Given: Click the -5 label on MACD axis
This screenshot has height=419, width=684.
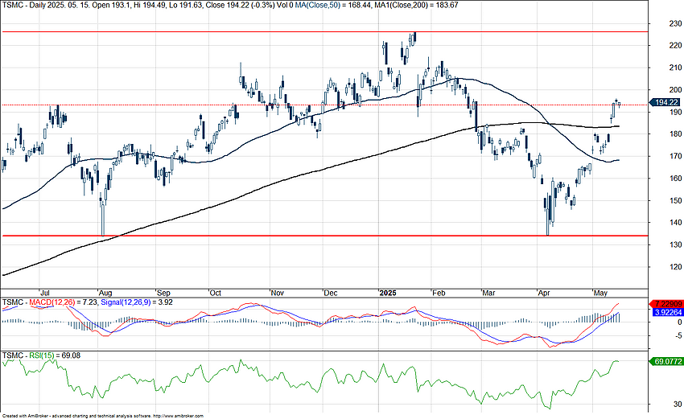Looking at the screenshot, I should point(678,335).
